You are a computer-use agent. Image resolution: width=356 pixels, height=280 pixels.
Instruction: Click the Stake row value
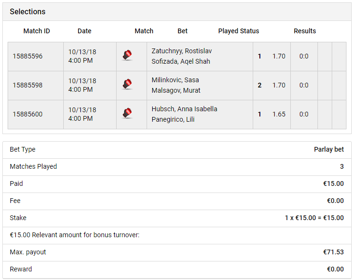click(315, 218)
